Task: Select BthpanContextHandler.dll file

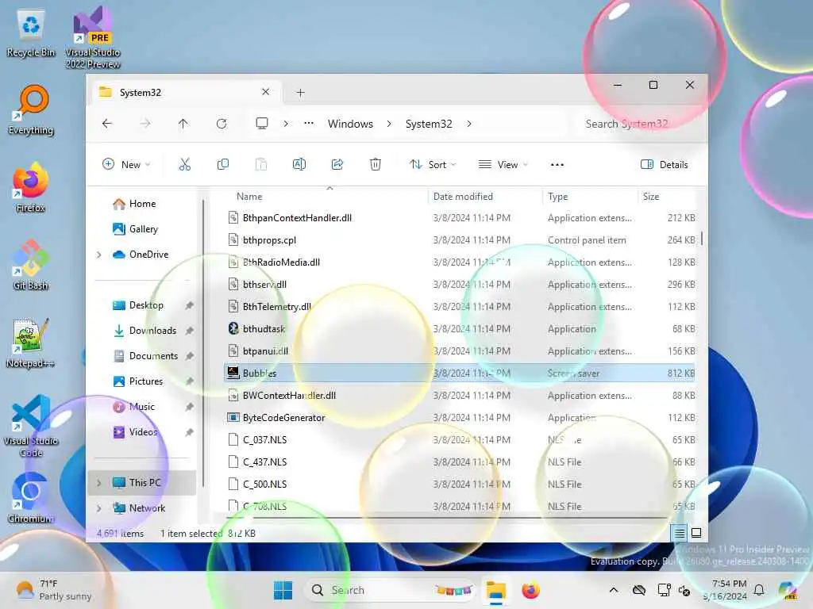Action: pyautogui.click(x=460, y=218)
